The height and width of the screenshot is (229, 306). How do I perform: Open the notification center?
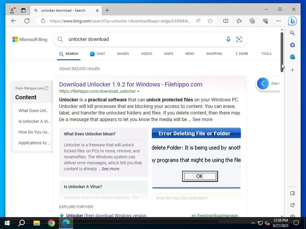(296, 223)
